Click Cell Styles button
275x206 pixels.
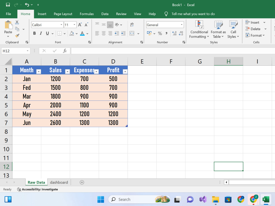click(233, 29)
